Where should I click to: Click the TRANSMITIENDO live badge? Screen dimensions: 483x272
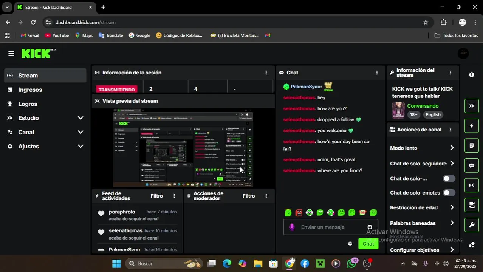coord(116,90)
